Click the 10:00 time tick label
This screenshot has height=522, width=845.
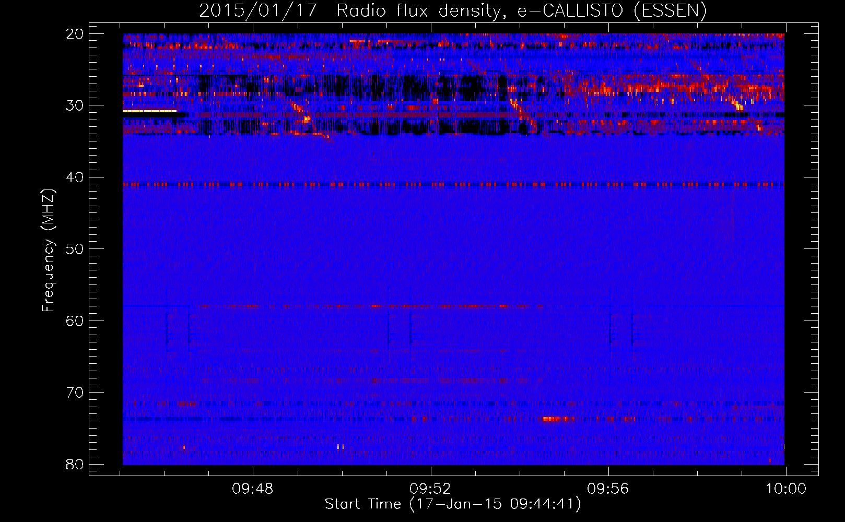click(786, 489)
